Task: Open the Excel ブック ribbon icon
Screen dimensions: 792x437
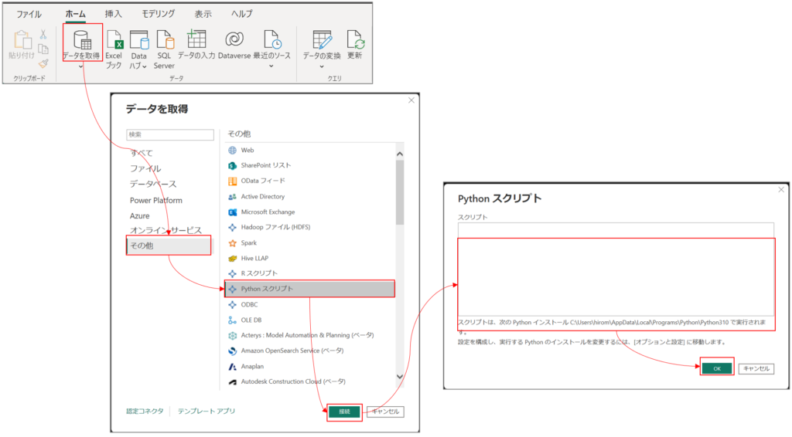Action: click(x=114, y=40)
